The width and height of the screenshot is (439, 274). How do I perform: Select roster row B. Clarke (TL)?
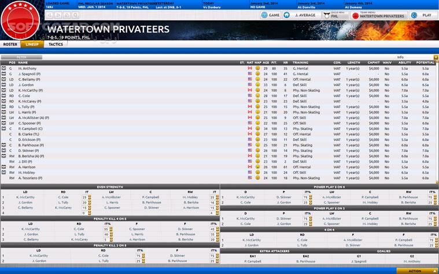point(219,134)
